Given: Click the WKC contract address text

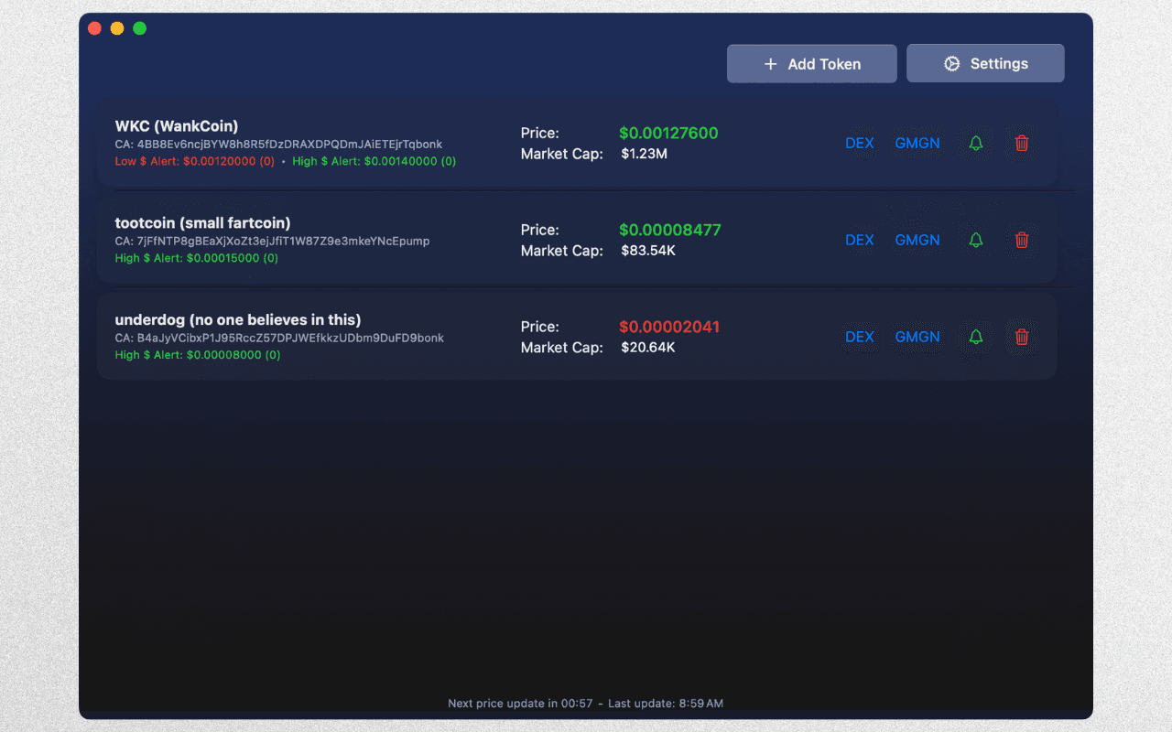Looking at the screenshot, I should [278, 145].
